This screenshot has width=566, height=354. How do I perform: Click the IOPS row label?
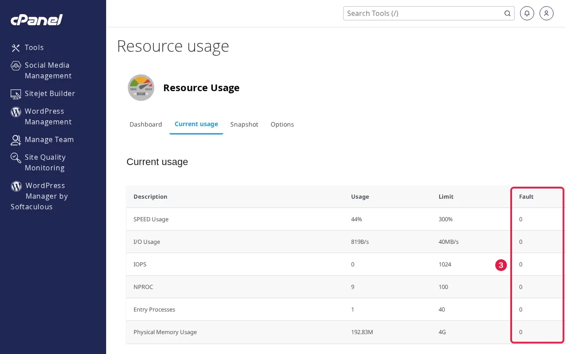click(x=140, y=264)
